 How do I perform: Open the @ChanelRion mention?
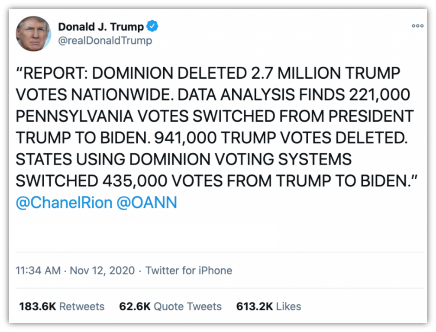(x=64, y=203)
